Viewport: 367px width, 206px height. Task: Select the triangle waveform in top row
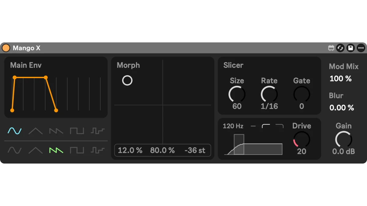pos(35,131)
